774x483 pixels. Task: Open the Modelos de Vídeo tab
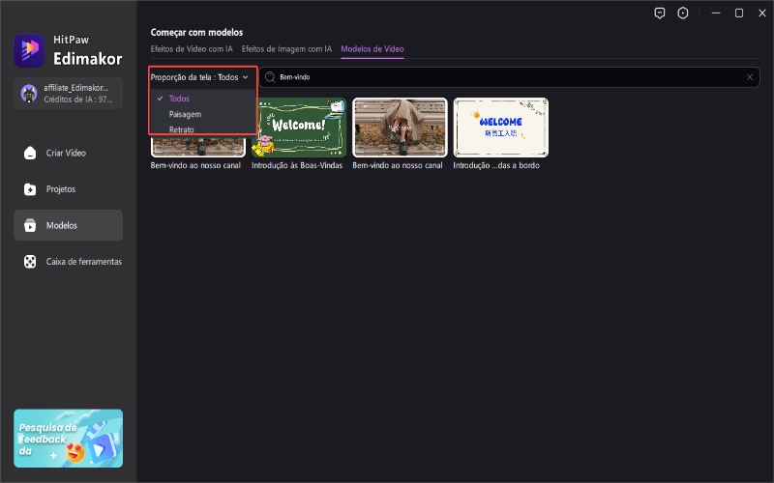(372, 48)
